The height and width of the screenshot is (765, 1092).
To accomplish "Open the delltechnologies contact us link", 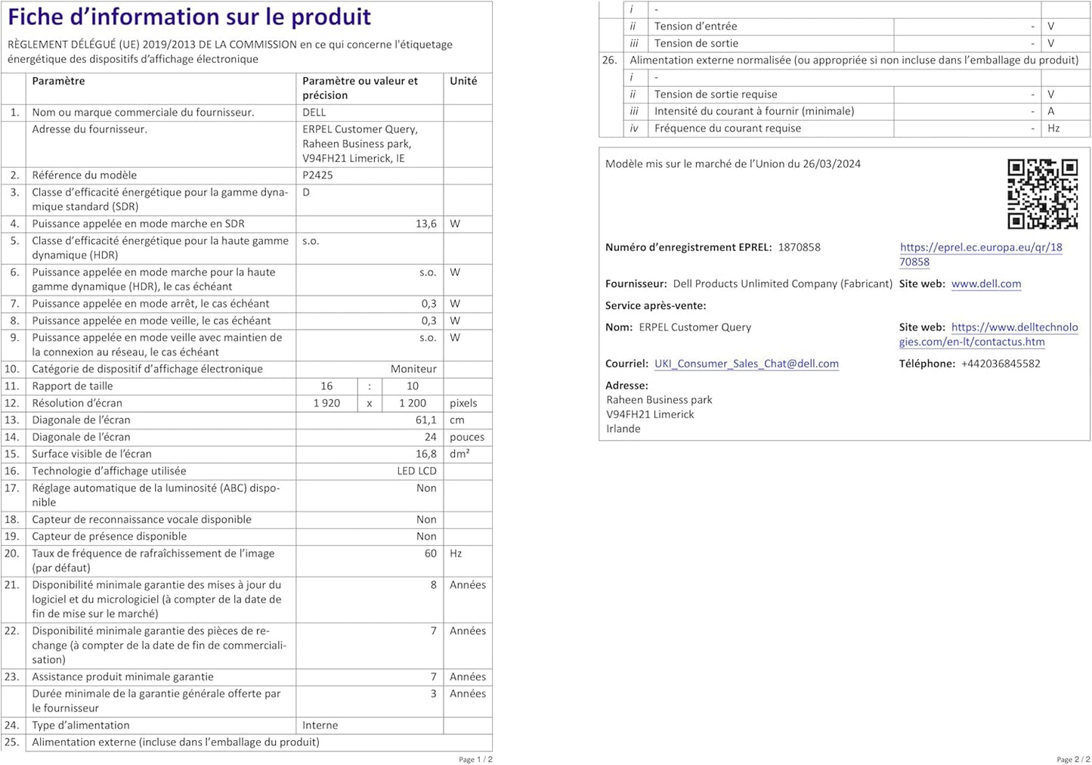I will (988, 334).
